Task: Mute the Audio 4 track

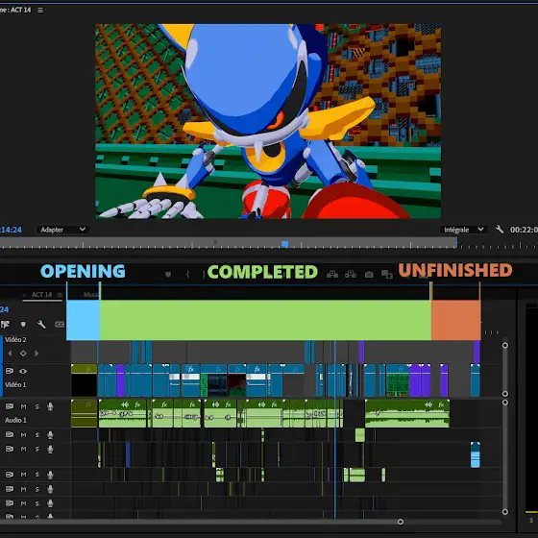Action: click(23, 475)
